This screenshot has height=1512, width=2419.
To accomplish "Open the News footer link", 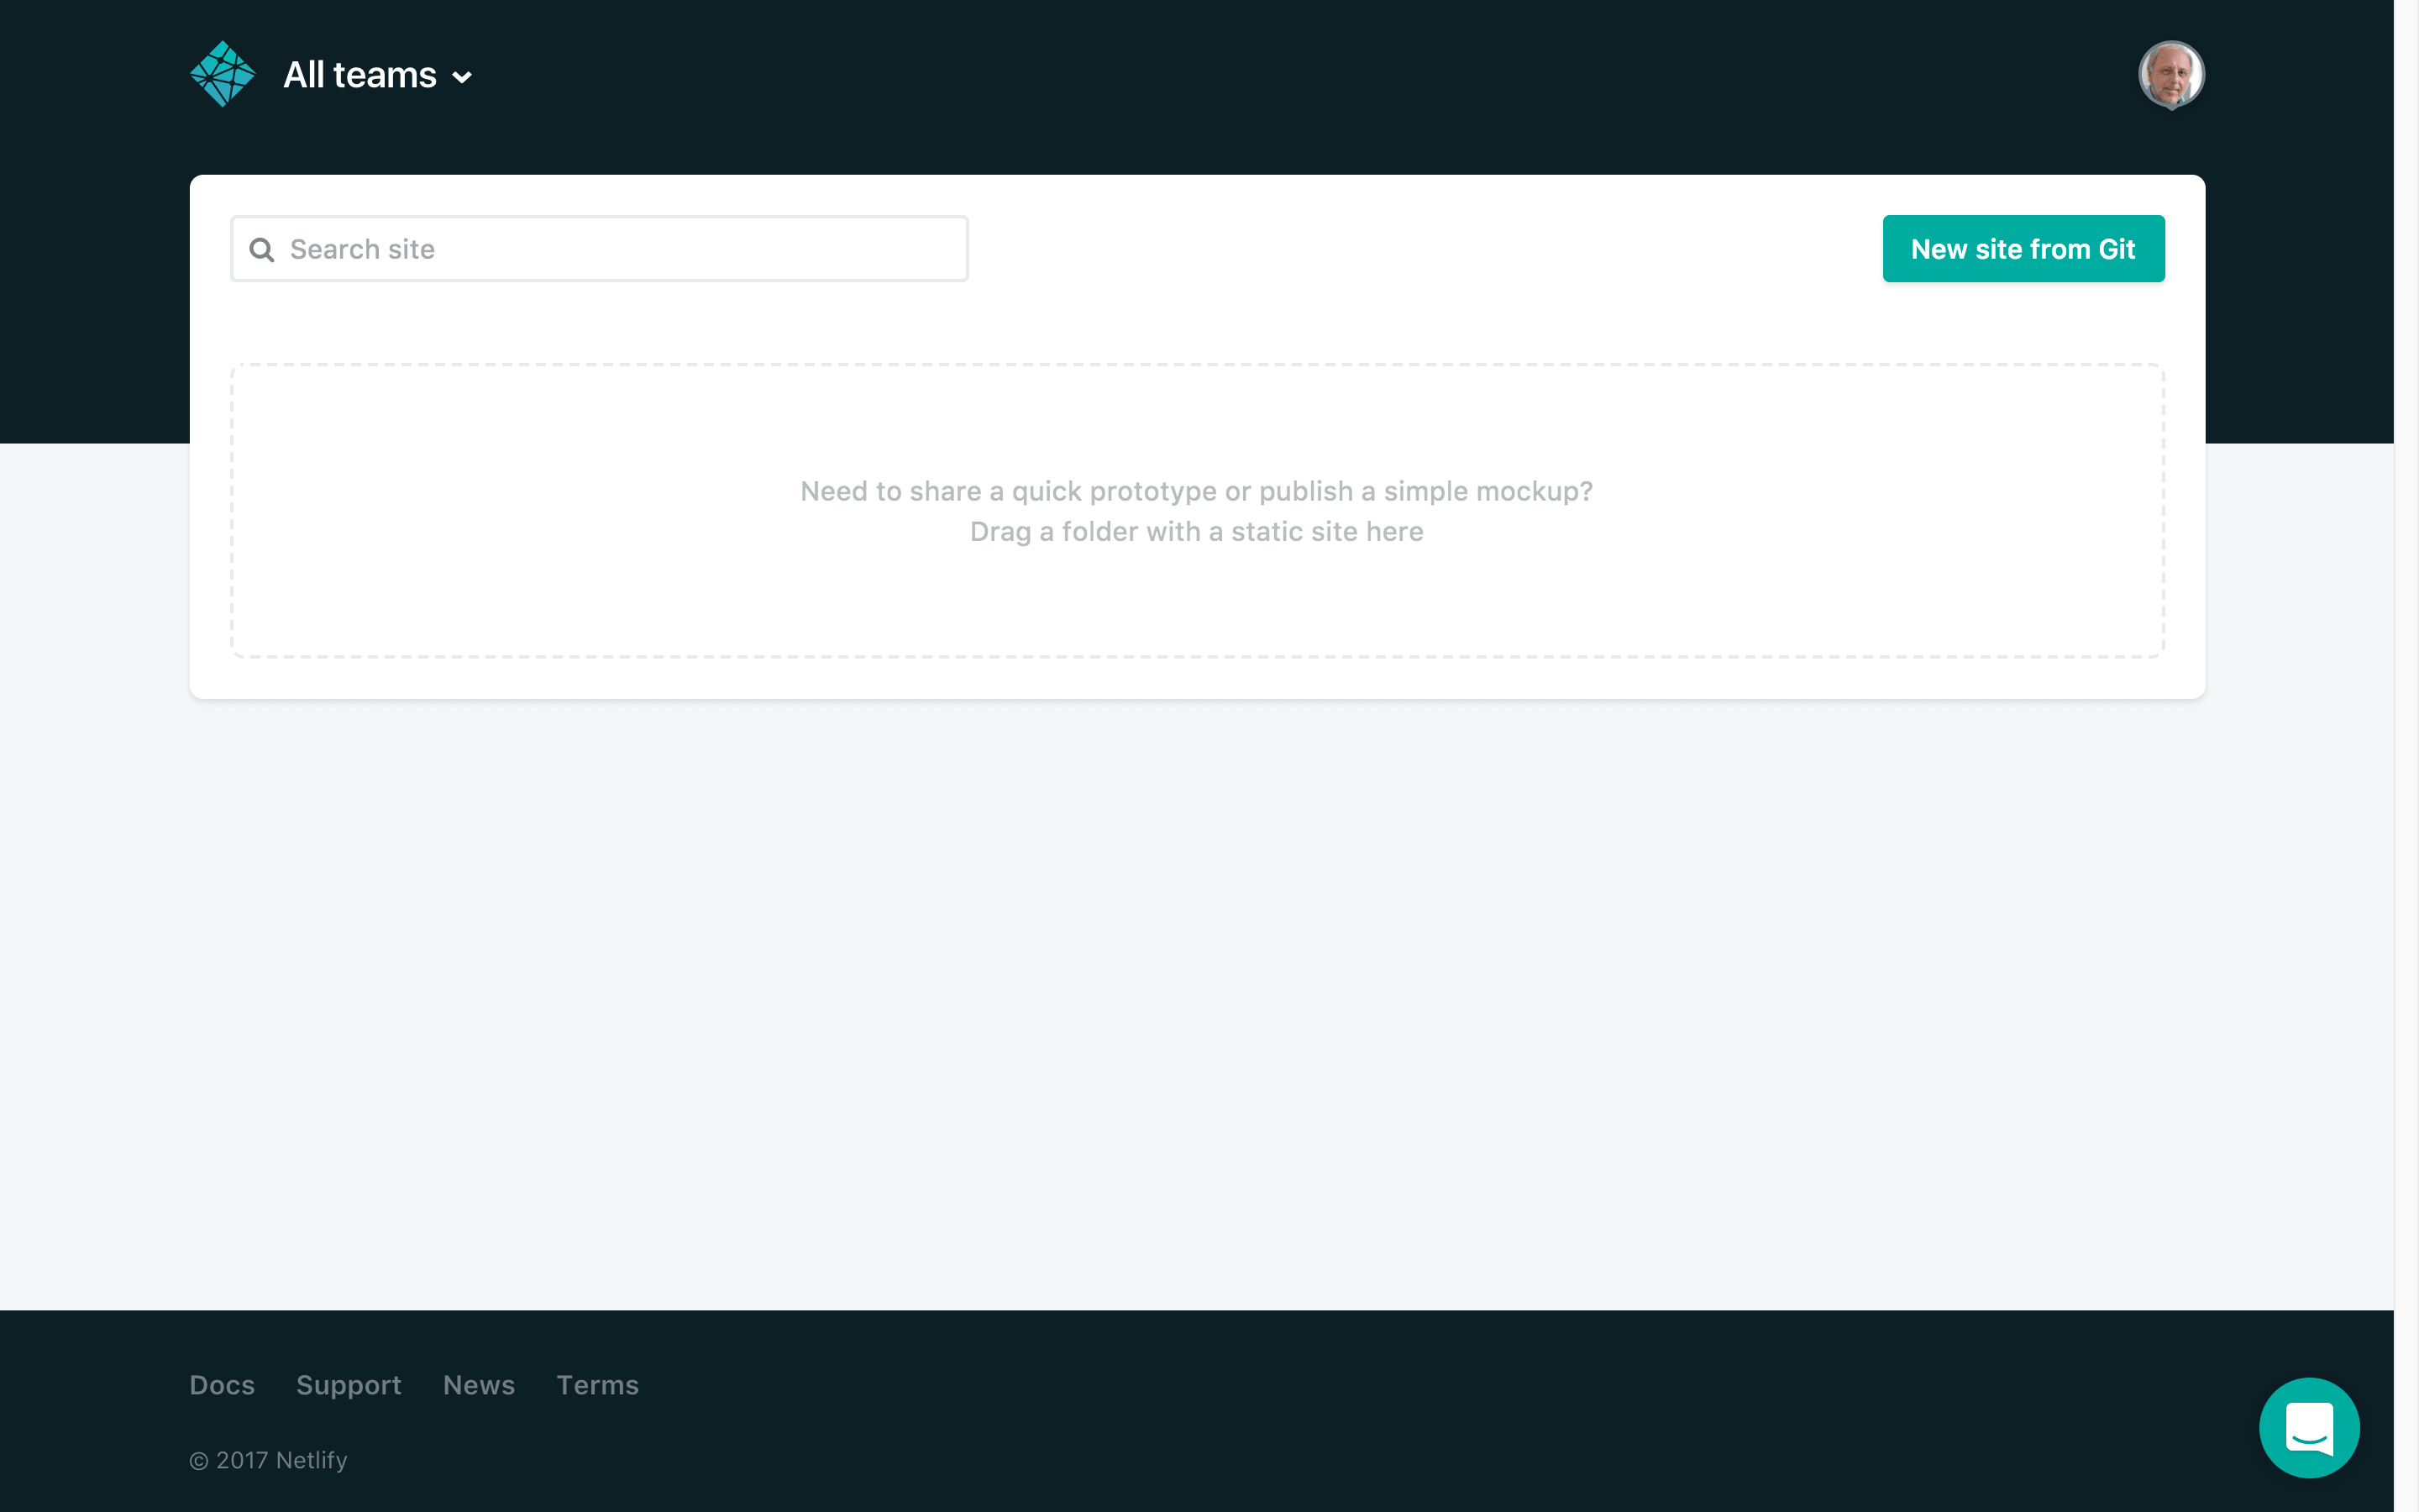I will tap(479, 1385).
